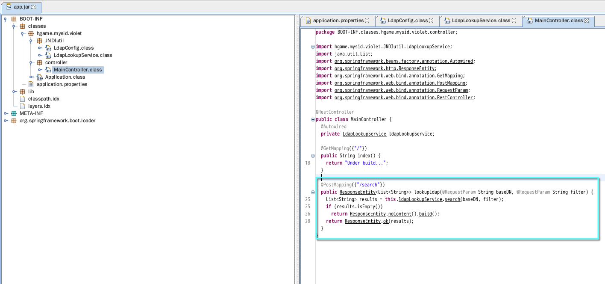Screen dimensions: 605x284
Task: Follow the beans.factory.annotation.Autowired import link
Action: (x=404, y=61)
